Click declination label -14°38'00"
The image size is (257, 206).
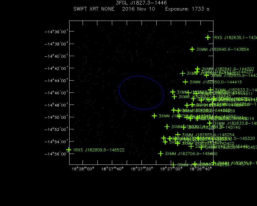tap(56, 44)
